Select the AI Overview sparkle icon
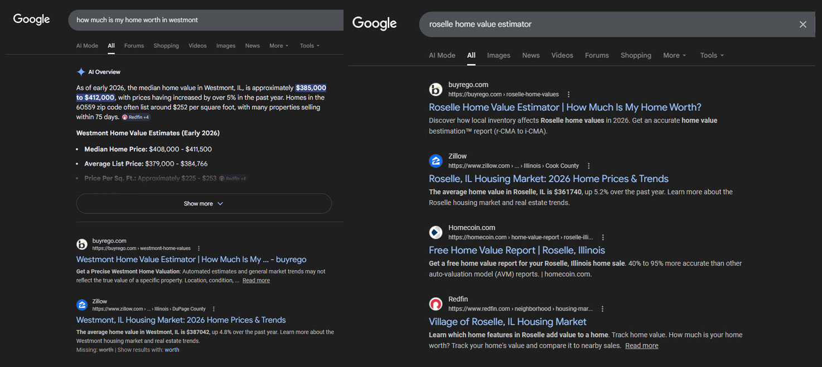This screenshot has height=367, width=822. pyautogui.click(x=81, y=72)
